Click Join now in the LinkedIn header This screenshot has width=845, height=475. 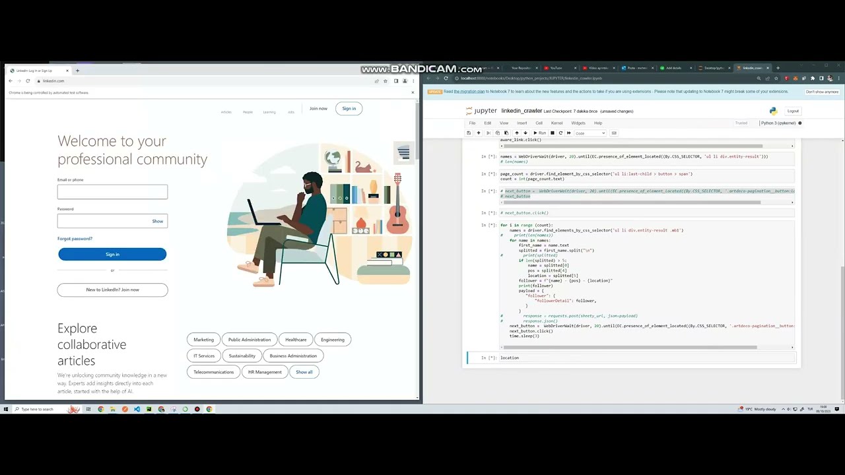318,109
